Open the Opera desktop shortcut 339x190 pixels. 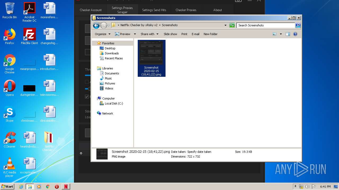(x=10, y=88)
